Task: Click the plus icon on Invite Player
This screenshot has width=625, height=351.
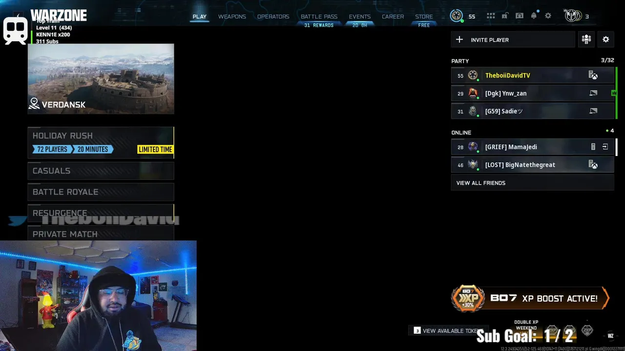Action: coord(459,39)
